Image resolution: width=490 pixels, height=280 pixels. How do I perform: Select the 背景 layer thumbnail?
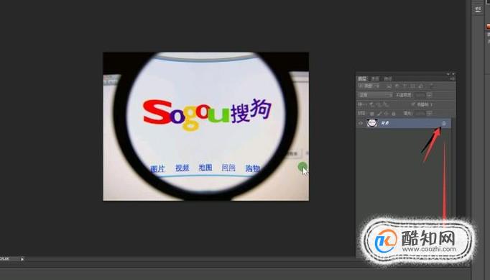pyautogui.click(x=372, y=123)
